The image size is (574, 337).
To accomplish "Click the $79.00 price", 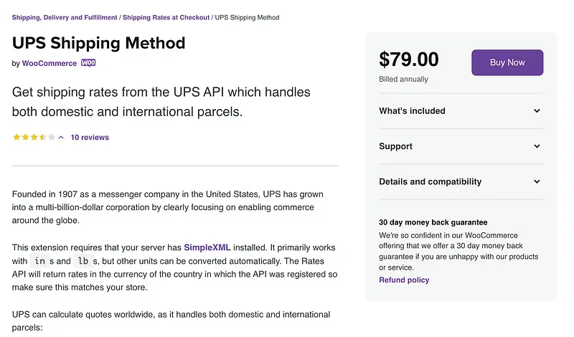I will (408, 60).
